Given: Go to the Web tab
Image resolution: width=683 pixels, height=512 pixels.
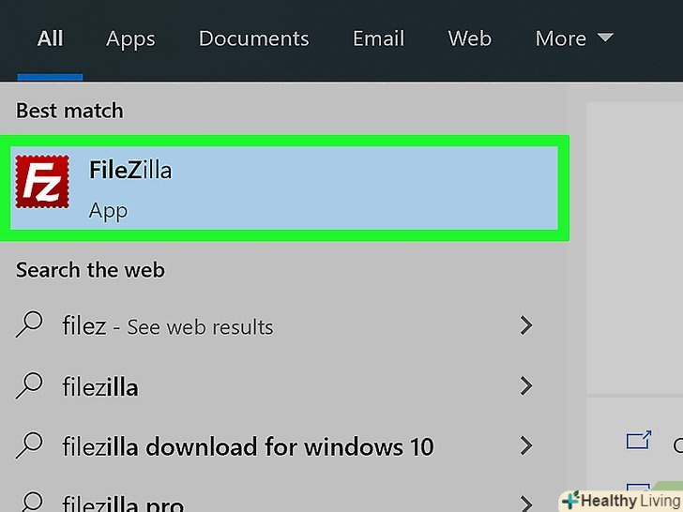Looking at the screenshot, I should point(469,38).
